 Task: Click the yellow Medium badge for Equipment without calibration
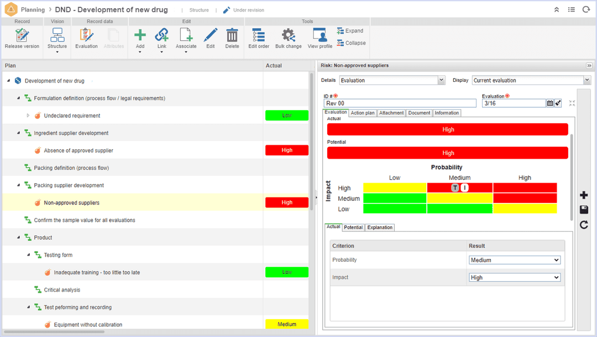[287, 324]
